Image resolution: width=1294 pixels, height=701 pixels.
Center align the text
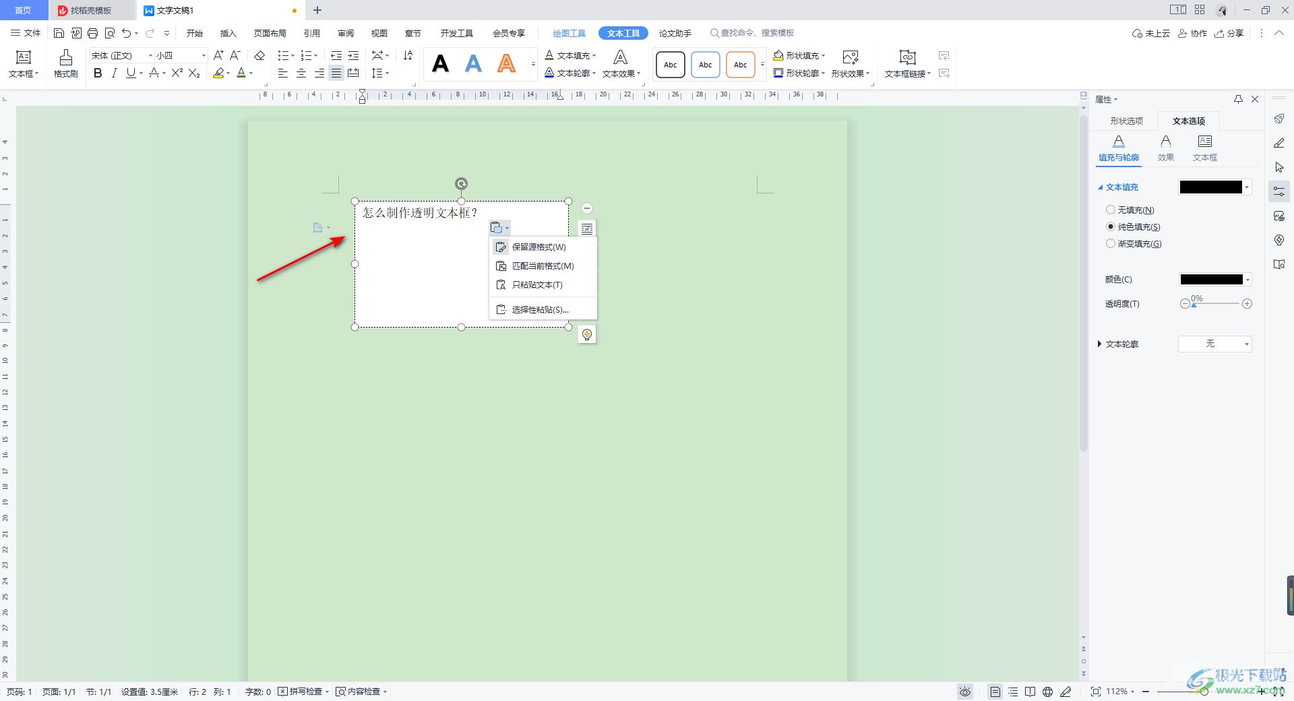click(301, 73)
